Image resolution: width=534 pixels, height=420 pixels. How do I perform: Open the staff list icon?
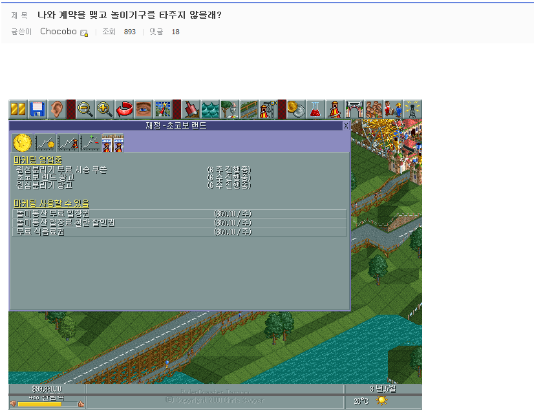[393, 109]
